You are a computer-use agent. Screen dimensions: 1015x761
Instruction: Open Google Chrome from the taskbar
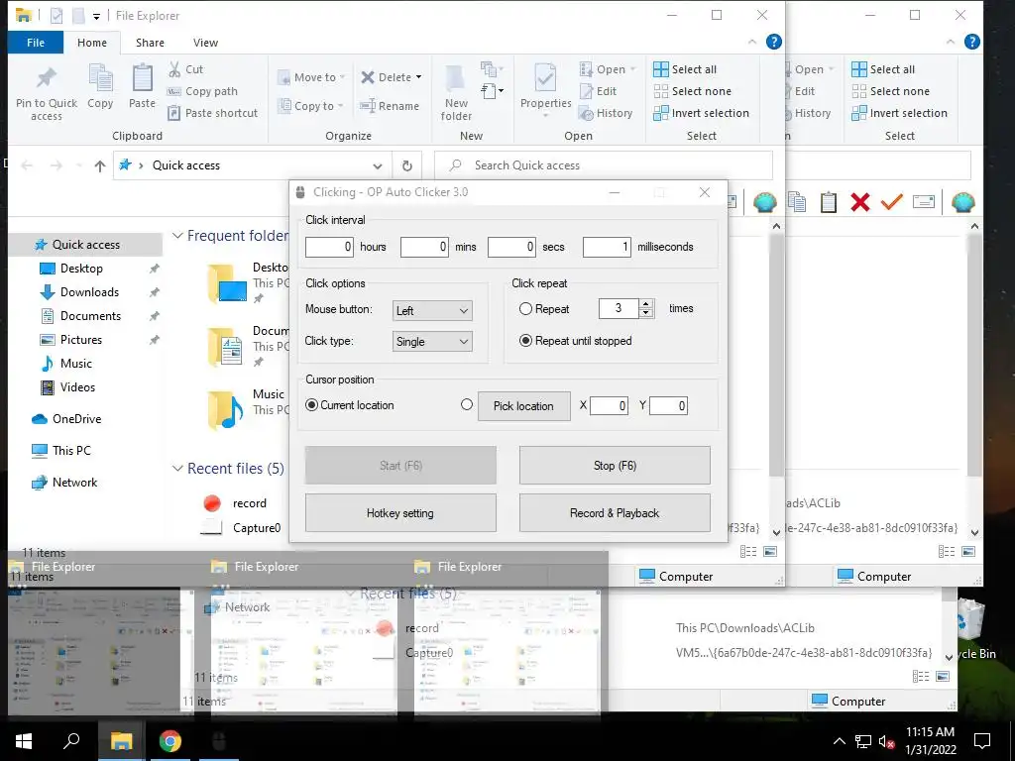[170, 741]
